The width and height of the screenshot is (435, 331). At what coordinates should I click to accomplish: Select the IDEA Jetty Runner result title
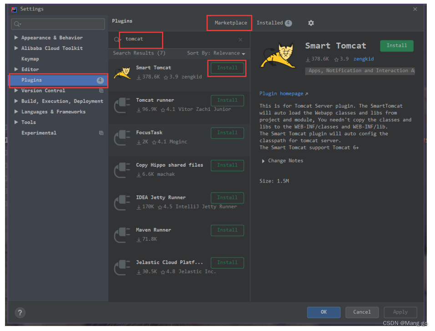(x=161, y=198)
